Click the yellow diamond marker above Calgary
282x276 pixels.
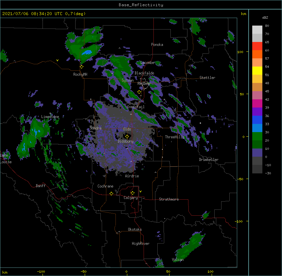click(132, 193)
